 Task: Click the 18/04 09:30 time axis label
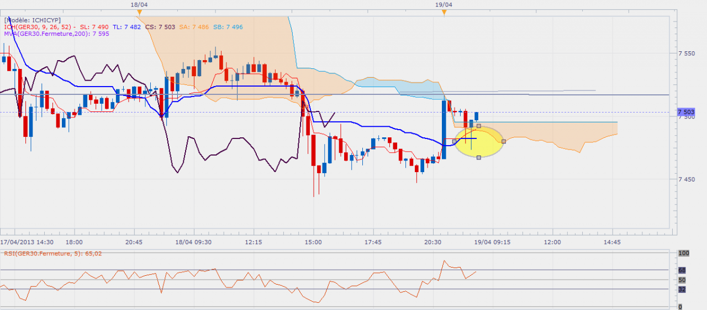click(193, 242)
